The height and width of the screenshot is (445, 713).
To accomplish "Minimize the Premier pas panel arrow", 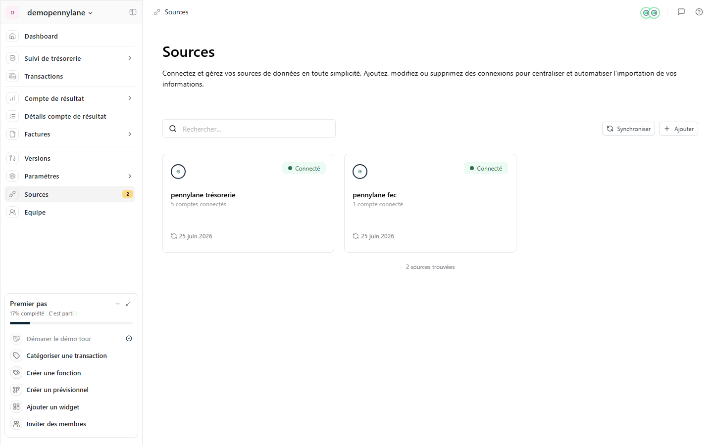I will tap(128, 304).
